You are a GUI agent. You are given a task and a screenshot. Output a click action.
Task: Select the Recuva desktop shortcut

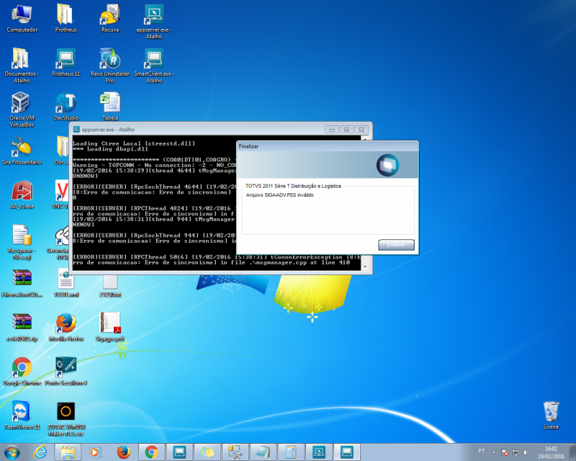(110, 19)
